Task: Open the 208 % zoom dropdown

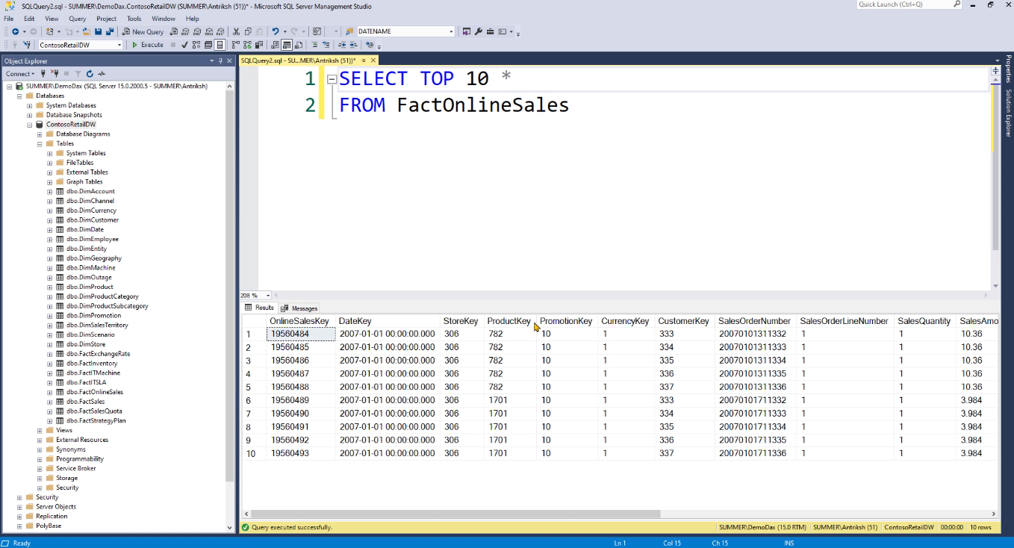Action: [x=268, y=296]
